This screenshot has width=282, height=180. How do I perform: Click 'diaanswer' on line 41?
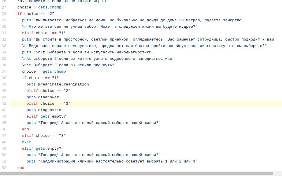point(48,97)
